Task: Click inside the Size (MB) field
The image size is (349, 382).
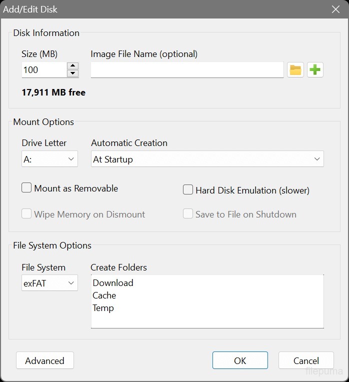Action: 43,70
